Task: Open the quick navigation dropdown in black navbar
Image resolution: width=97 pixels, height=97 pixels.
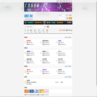Action: 69,22
